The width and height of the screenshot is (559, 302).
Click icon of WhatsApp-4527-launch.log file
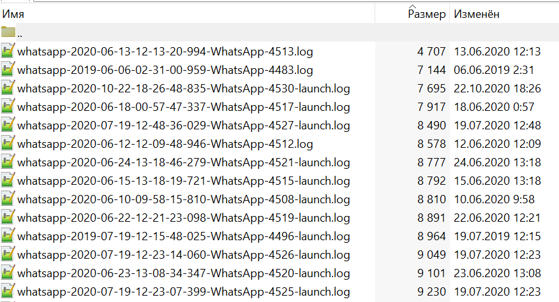click(8, 125)
